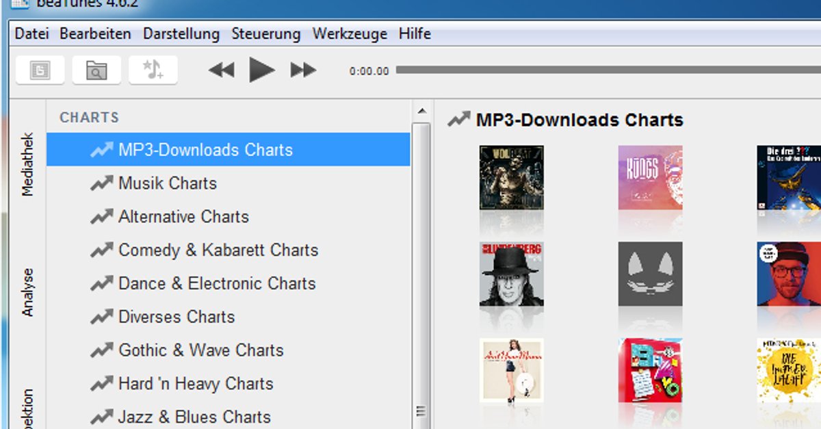Select Diverses Charts in the sidebar
This screenshot has height=429, width=821.
tap(229, 317)
